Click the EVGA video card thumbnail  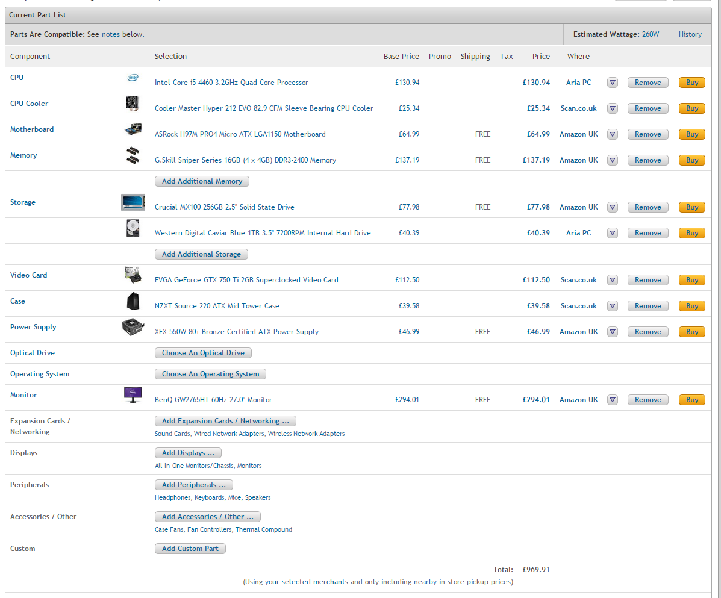tap(133, 275)
